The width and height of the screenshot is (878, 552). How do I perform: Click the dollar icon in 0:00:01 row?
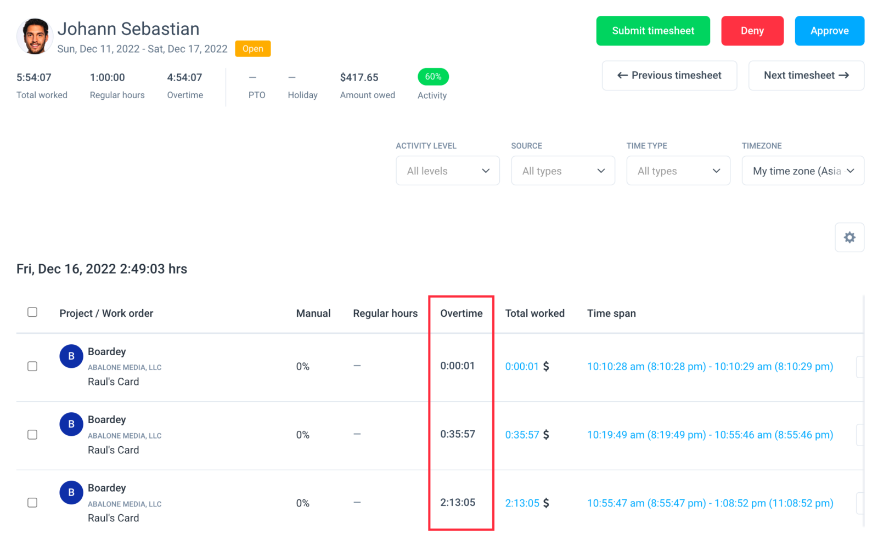[546, 366]
